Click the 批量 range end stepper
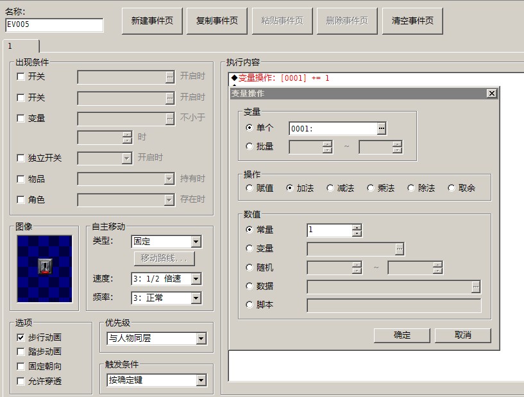Image resolution: width=524 pixels, height=397 pixels. 397,147
